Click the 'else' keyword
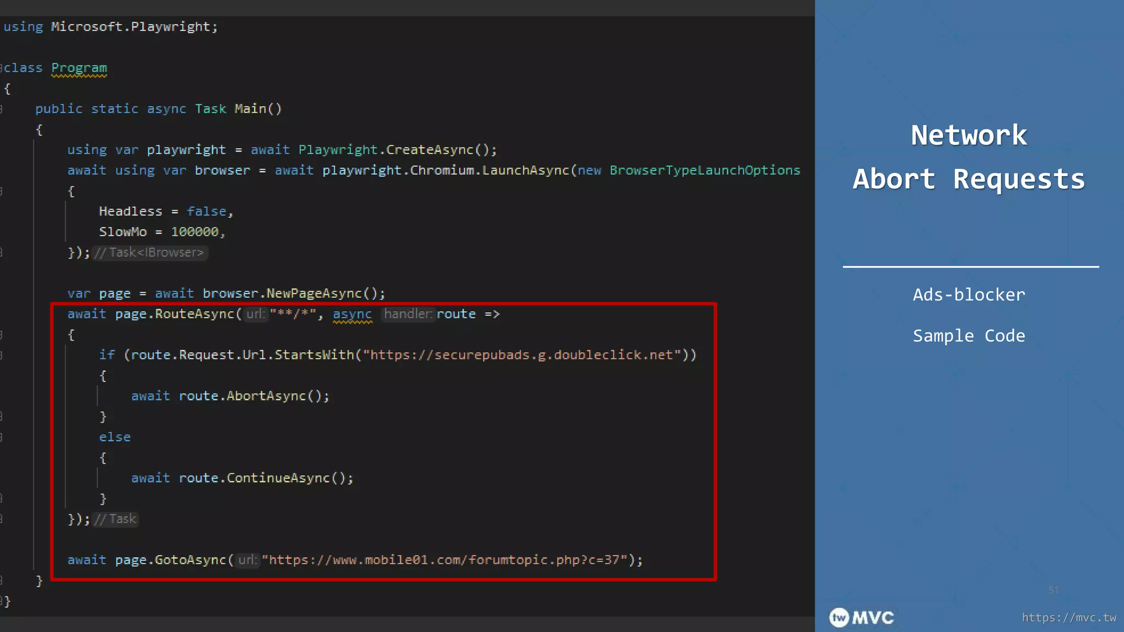The image size is (1124, 632). click(x=115, y=437)
